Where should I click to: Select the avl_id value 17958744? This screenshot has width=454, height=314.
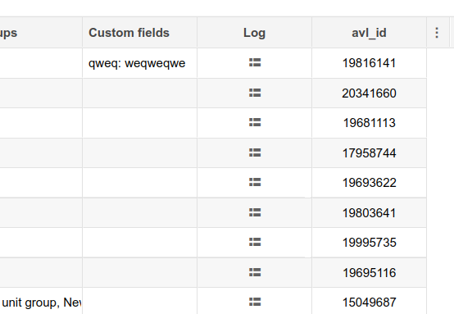click(x=369, y=153)
